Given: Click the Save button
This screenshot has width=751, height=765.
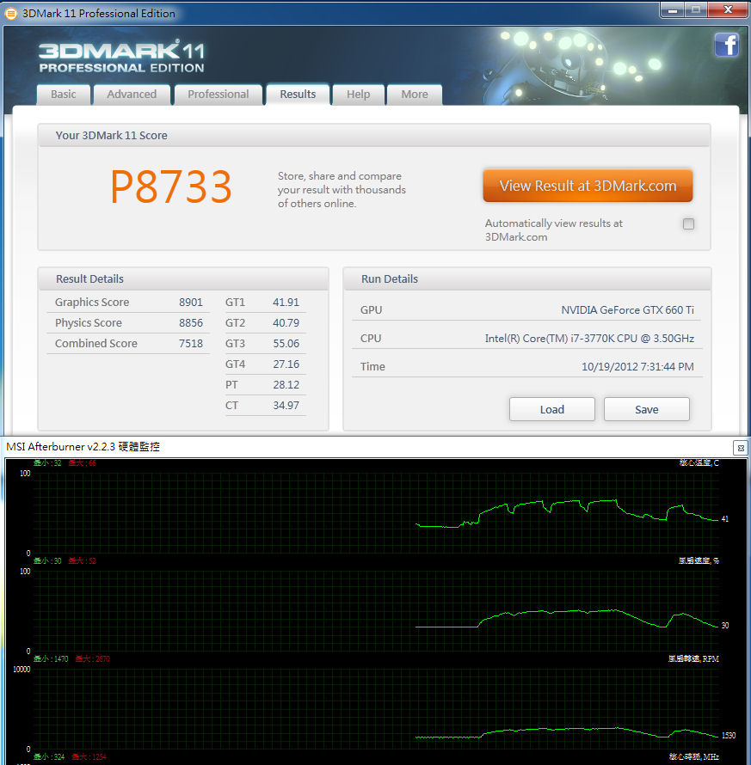Looking at the screenshot, I should [x=647, y=409].
